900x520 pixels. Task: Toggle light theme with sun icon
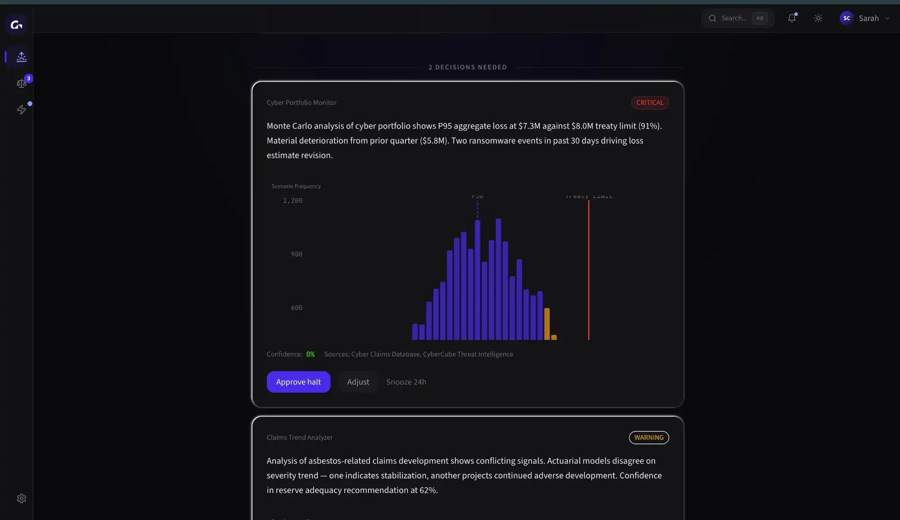(818, 18)
